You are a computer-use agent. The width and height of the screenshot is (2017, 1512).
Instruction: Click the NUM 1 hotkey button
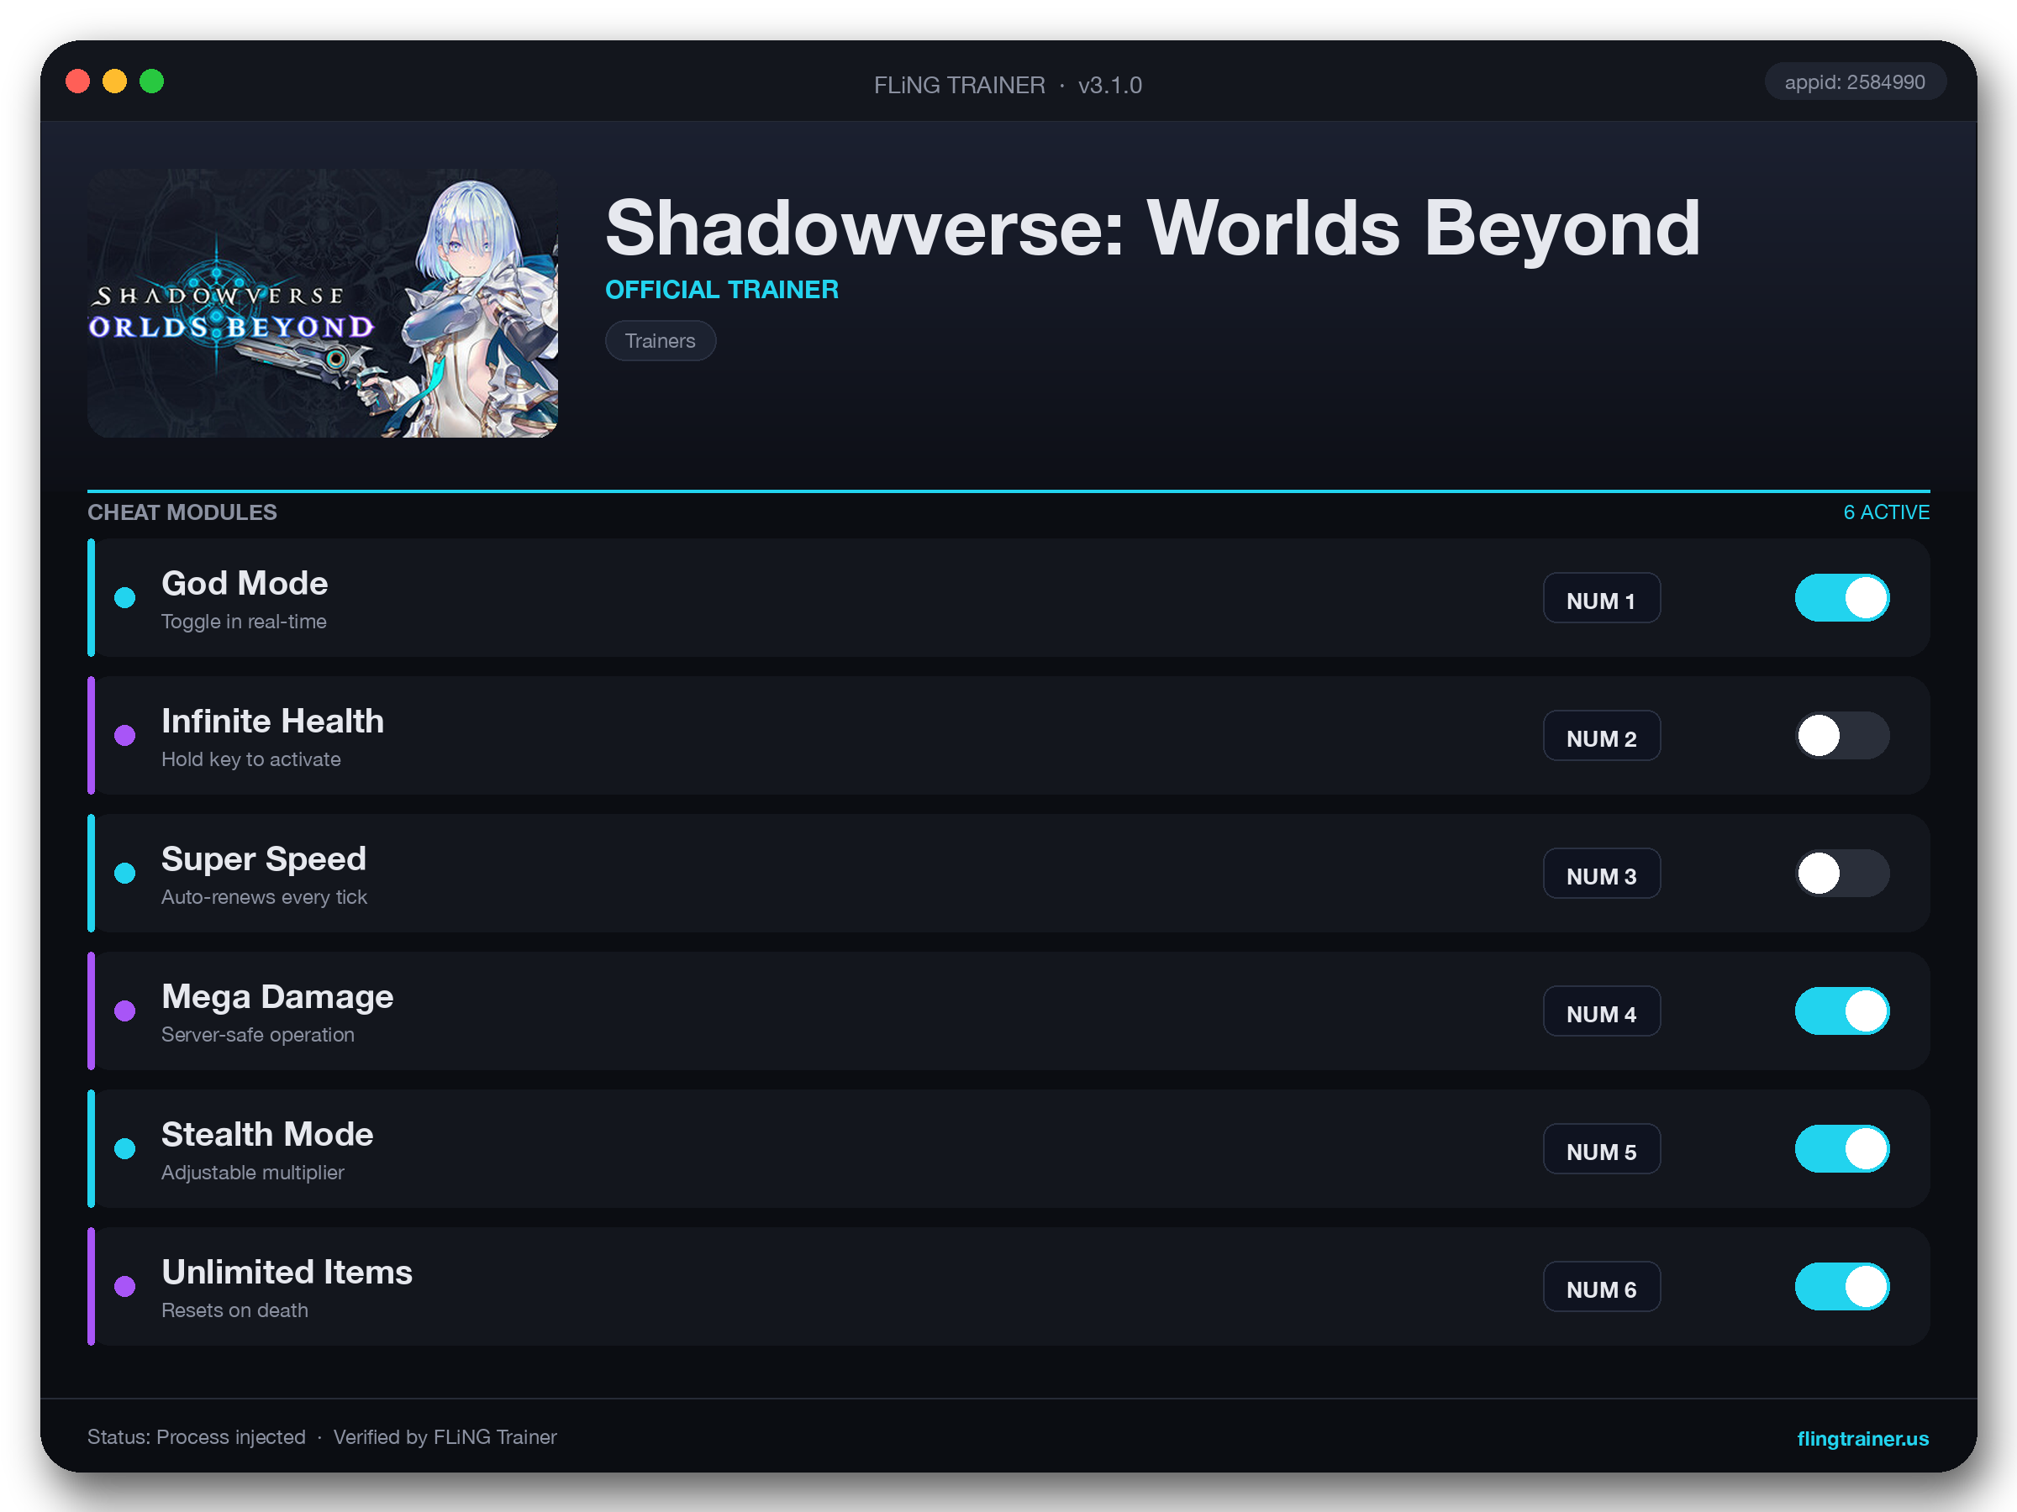coord(1601,598)
